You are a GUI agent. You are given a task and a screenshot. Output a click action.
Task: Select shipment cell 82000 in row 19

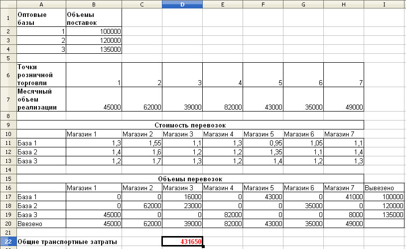(223, 215)
